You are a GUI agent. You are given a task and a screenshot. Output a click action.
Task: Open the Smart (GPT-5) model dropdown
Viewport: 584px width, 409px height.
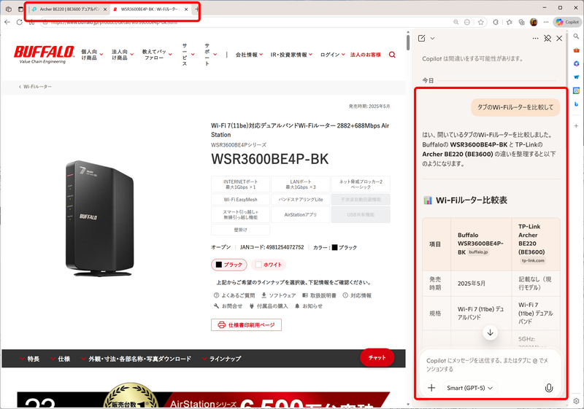469,388
